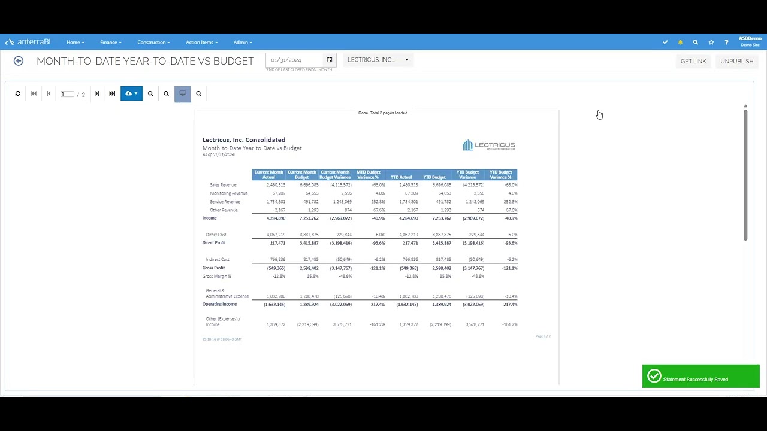Open the Action Items menu

(x=201, y=43)
